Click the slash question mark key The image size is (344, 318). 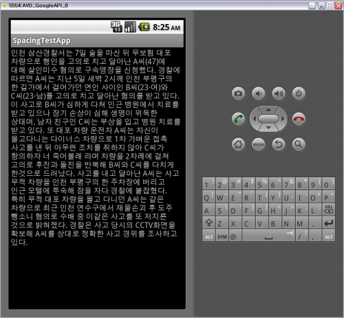(x=302, y=236)
